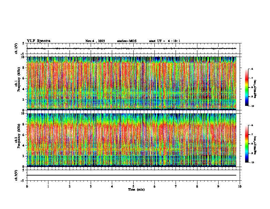270x209 pixels.
Task: Click the ch.1(V) waveform axis label
Action: [16, 48]
